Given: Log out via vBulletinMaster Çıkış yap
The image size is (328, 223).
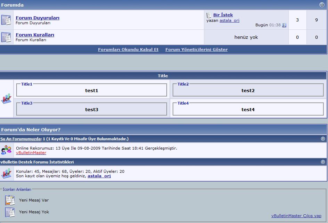Looking at the screenshot, I should [x=296, y=215].
